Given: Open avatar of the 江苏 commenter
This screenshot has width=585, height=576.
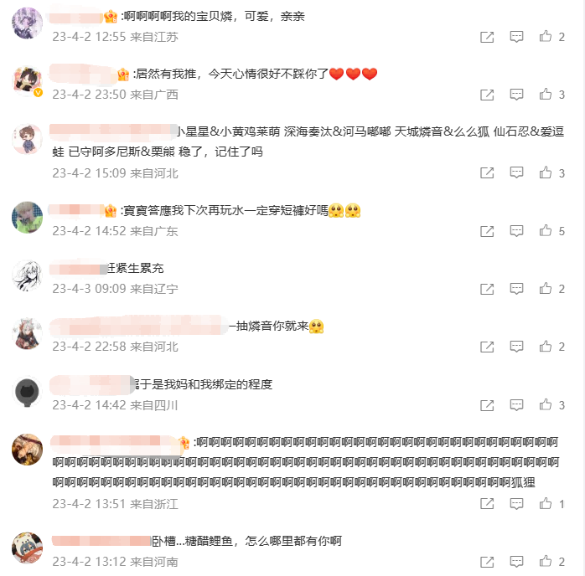Looking at the screenshot, I should (27, 23).
